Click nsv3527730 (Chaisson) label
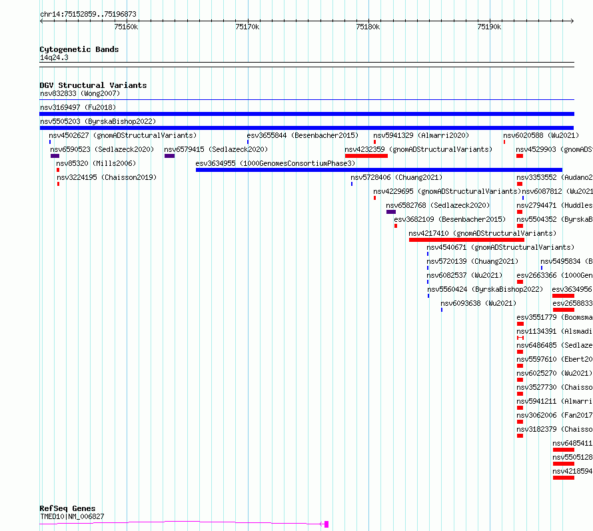 click(554, 387)
